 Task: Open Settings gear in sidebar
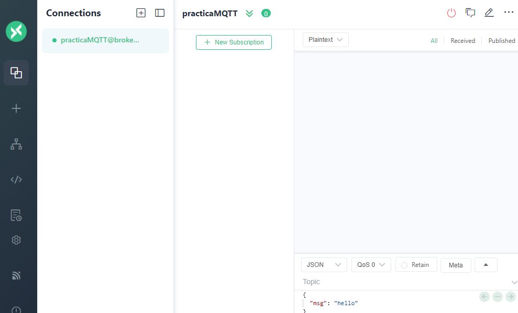pyautogui.click(x=16, y=240)
